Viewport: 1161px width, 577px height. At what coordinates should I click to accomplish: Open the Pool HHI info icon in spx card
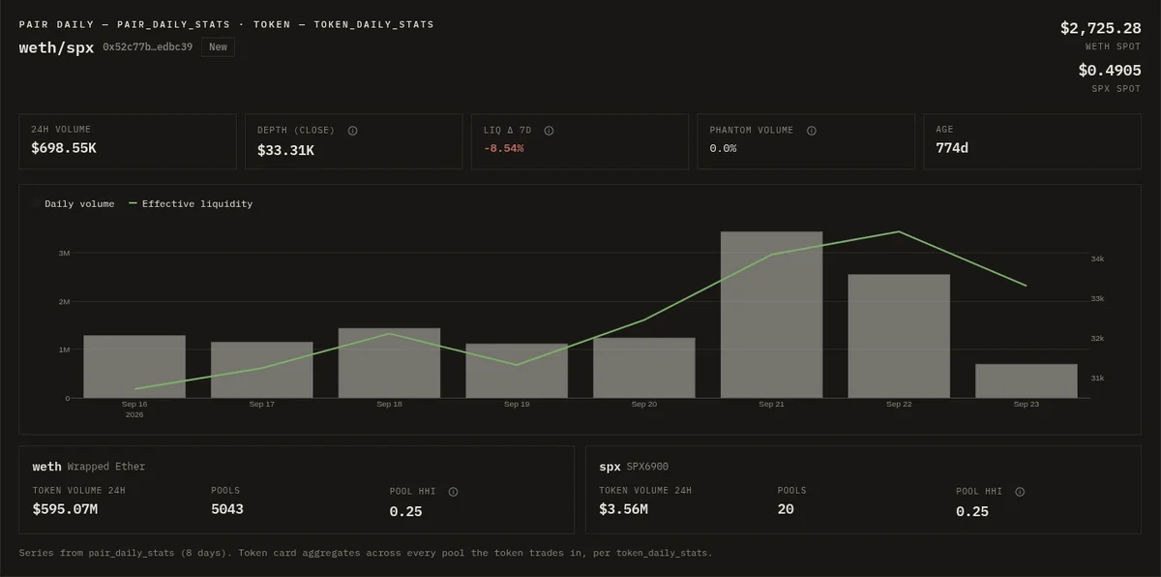tap(1020, 492)
